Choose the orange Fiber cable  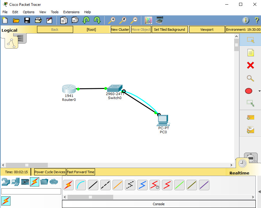118,185
